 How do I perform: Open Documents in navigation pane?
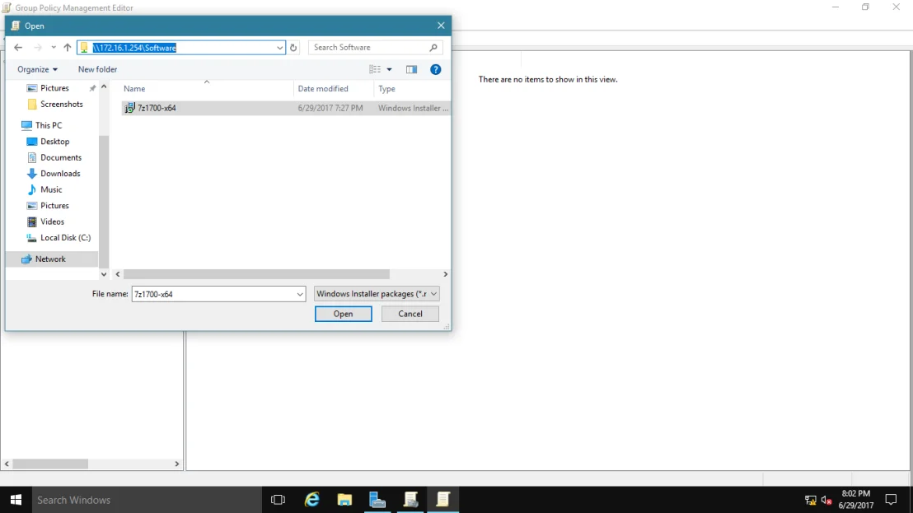pos(60,157)
